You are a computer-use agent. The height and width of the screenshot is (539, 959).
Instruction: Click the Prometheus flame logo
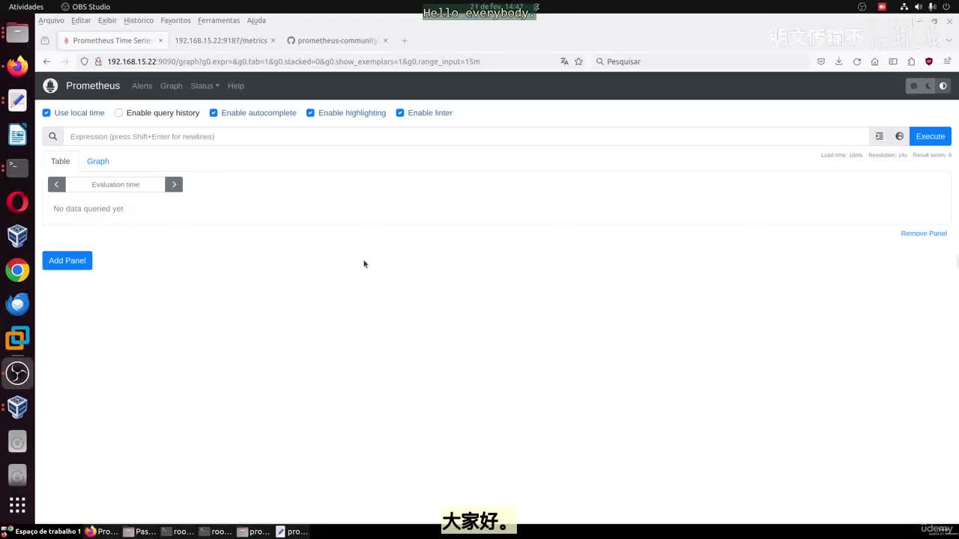[50, 85]
